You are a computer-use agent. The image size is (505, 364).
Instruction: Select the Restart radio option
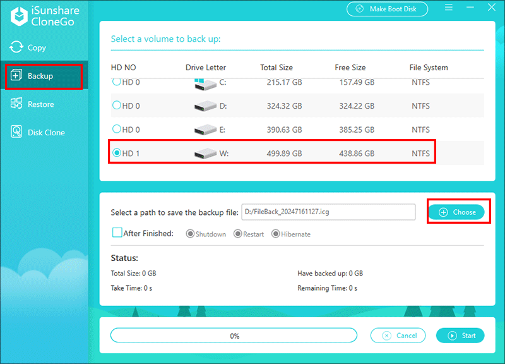coord(238,234)
